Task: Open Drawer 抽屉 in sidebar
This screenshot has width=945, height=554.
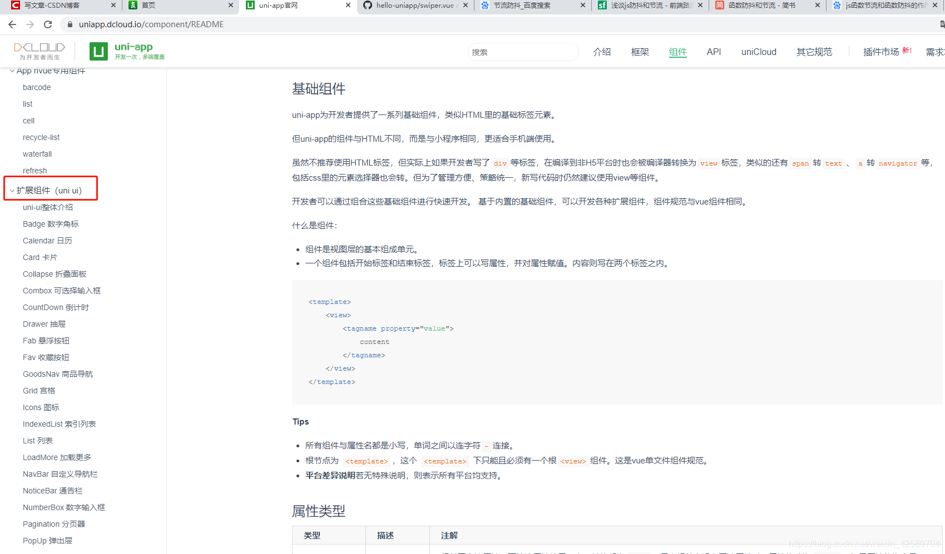Action: (44, 324)
